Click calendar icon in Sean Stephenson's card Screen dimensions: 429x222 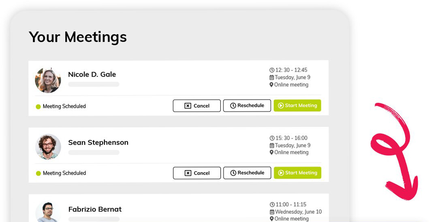pyautogui.click(x=272, y=145)
